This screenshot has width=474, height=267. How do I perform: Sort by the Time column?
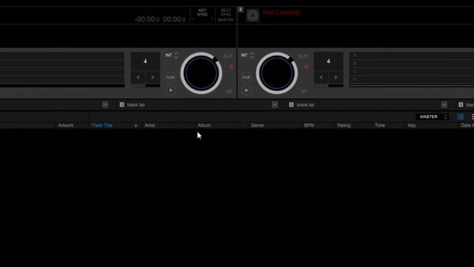(380, 125)
